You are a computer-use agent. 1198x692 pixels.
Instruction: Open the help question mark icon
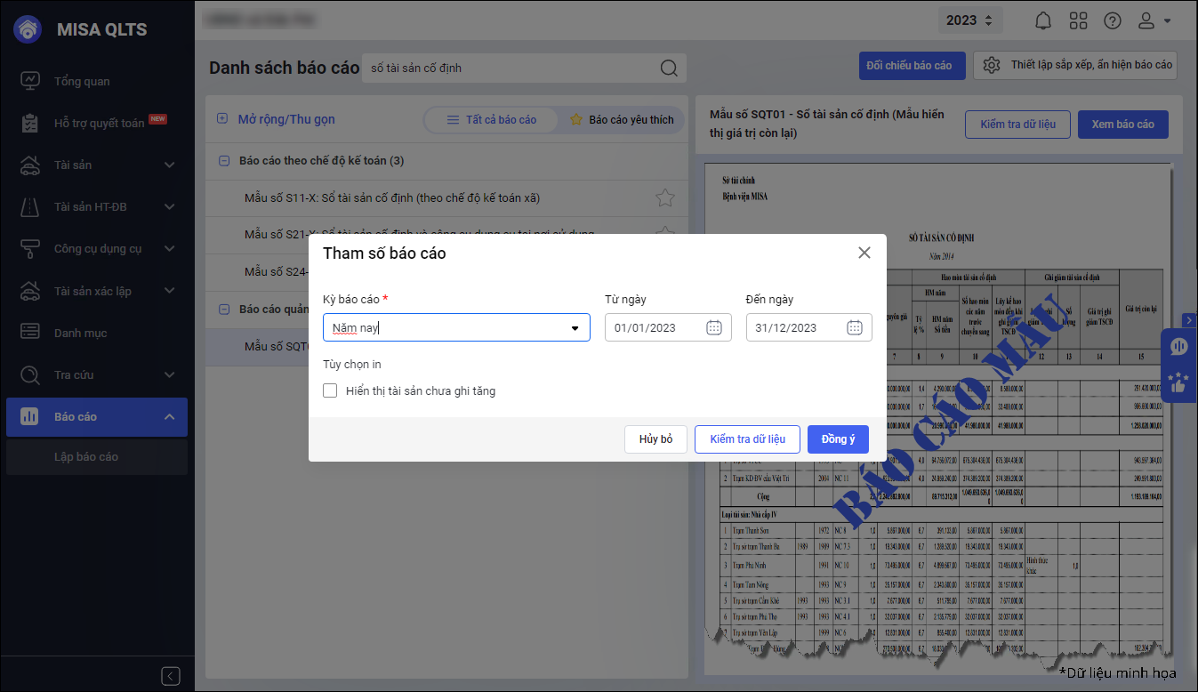click(1113, 20)
